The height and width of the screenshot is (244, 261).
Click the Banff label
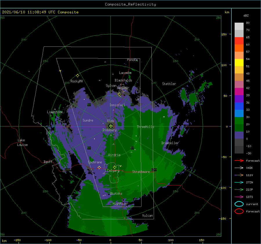point(48,162)
